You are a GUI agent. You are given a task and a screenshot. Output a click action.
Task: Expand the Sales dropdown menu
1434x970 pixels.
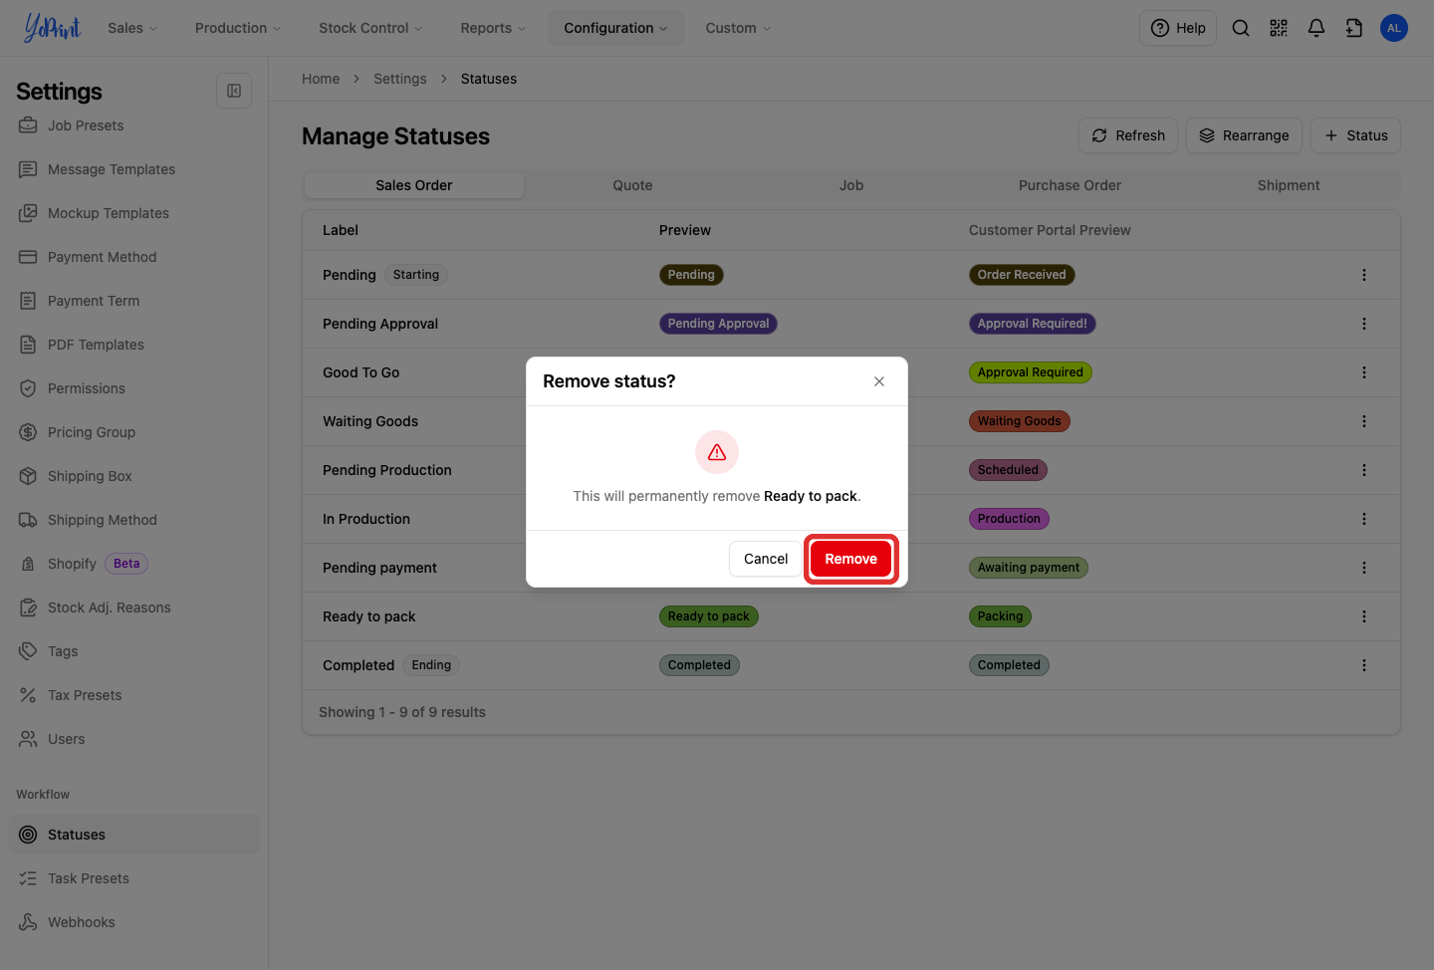(132, 28)
